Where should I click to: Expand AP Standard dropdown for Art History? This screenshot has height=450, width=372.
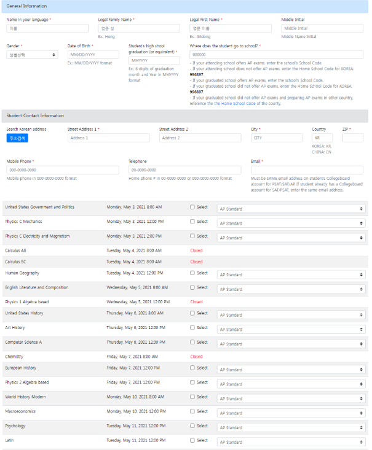point(291,330)
